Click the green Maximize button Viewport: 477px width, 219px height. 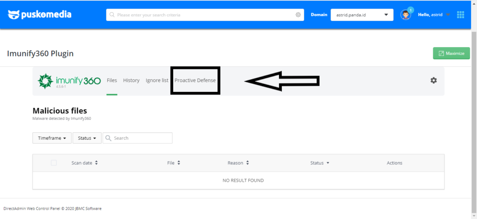point(451,54)
